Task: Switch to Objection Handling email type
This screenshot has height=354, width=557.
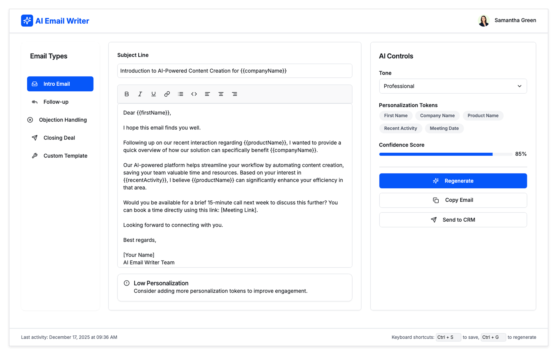Action: (62, 120)
